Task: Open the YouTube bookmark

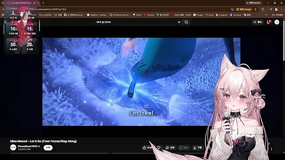Action: (x=149, y=15)
